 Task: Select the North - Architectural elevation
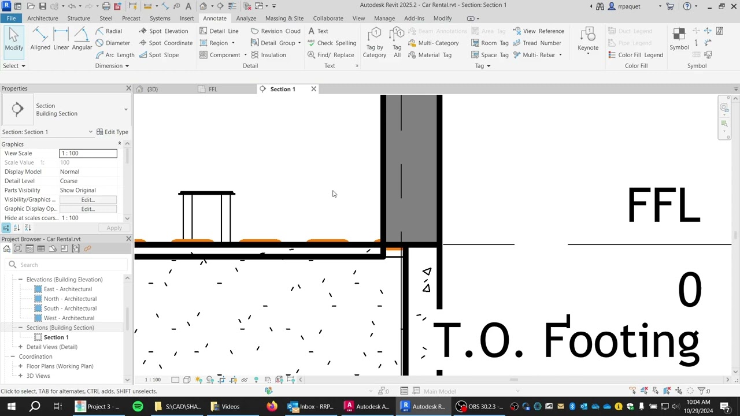pyautogui.click(x=70, y=299)
